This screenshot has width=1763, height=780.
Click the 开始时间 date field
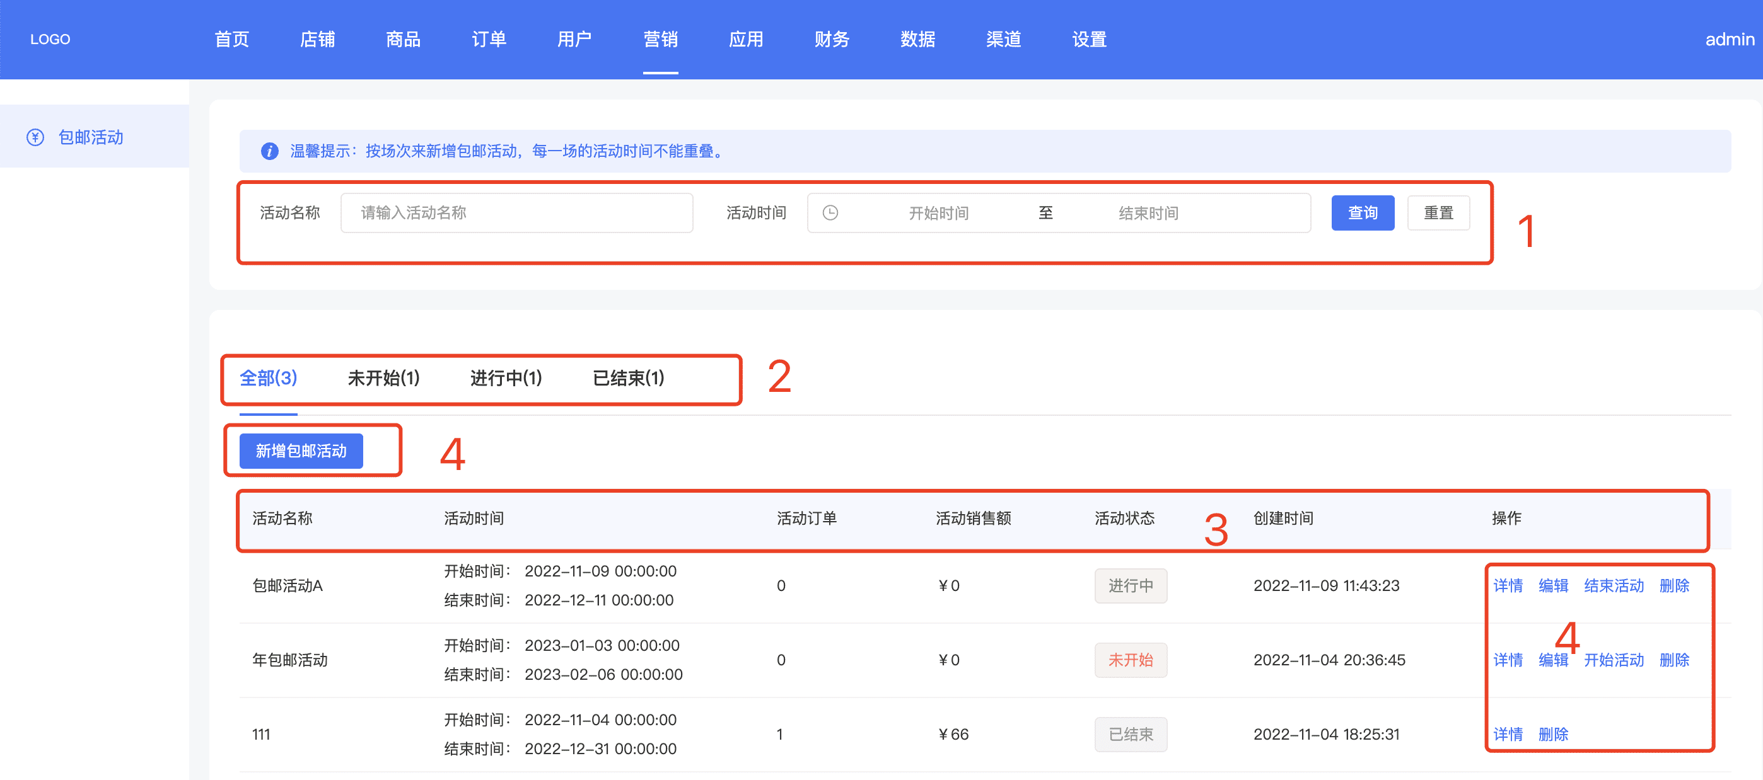(x=938, y=214)
